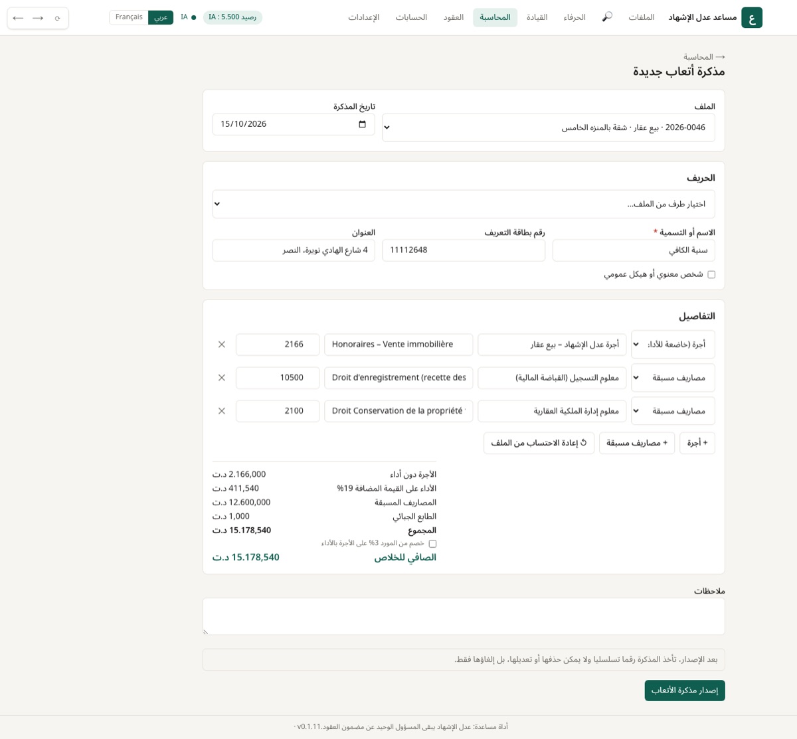The height and width of the screenshot is (739, 797).
Task: Open the الإعدادات menu
Action: click(x=364, y=17)
